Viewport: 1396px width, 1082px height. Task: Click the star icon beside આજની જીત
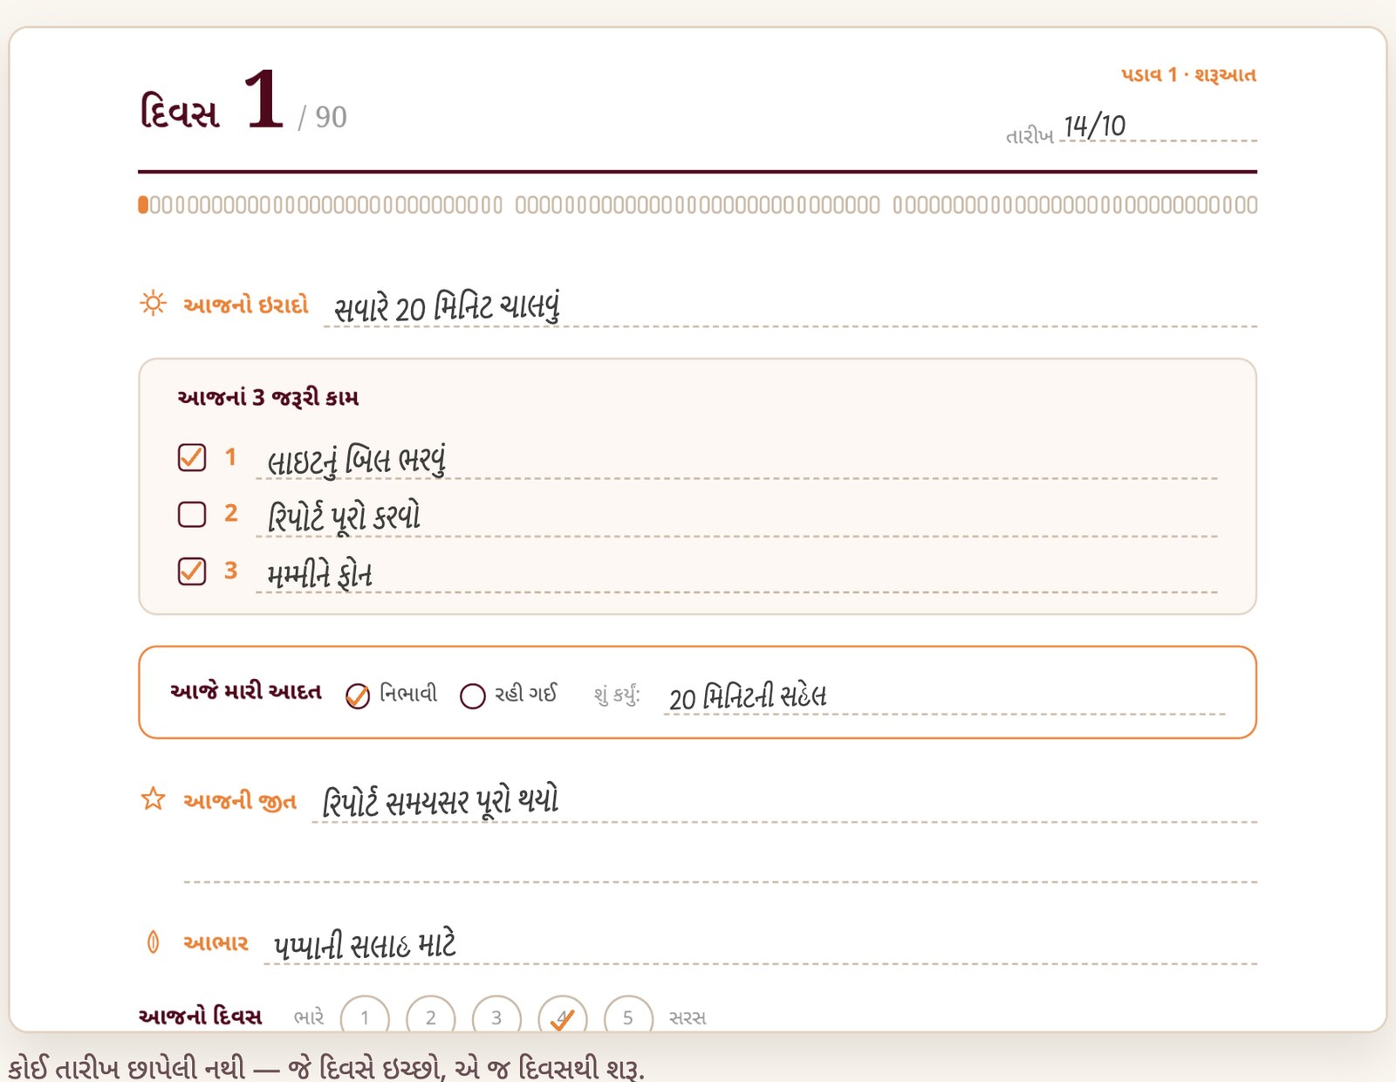tap(153, 799)
